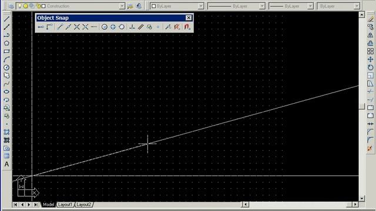Select the Array tool
This screenshot has height=211, width=376.
tap(370, 51)
